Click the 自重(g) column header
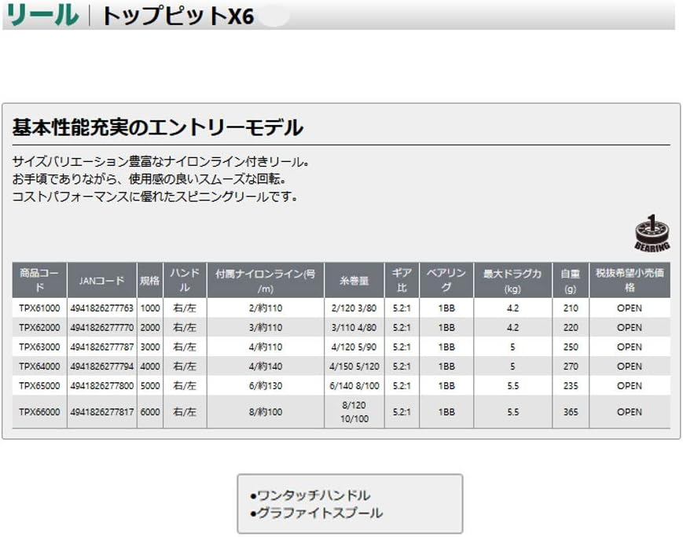683x537 pixels. pos(570,280)
